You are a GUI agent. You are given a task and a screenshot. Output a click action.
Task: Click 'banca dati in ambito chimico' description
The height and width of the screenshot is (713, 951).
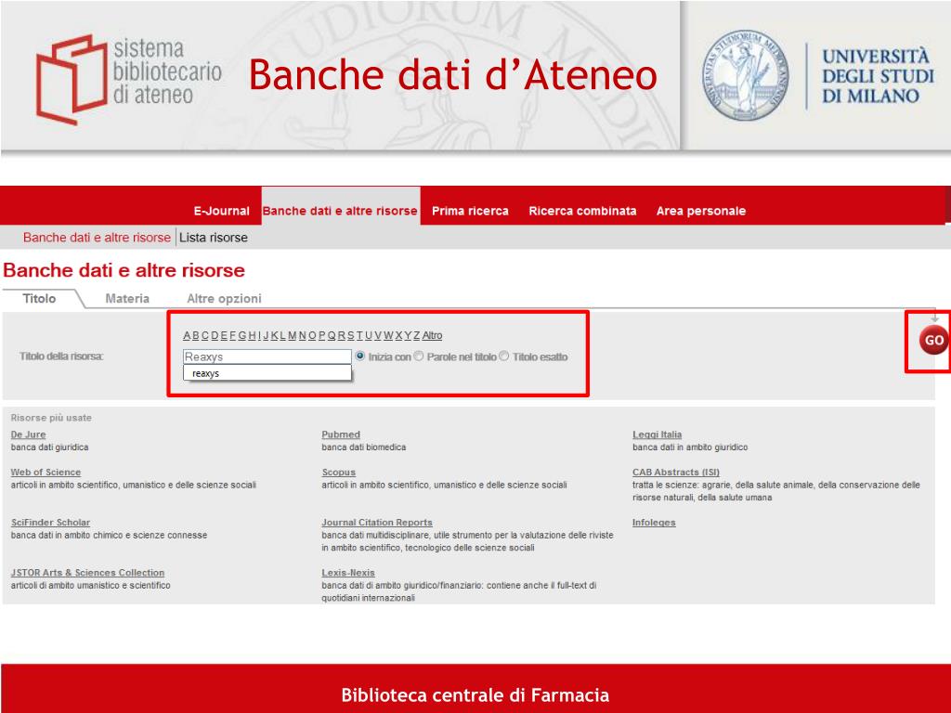(110, 536)
